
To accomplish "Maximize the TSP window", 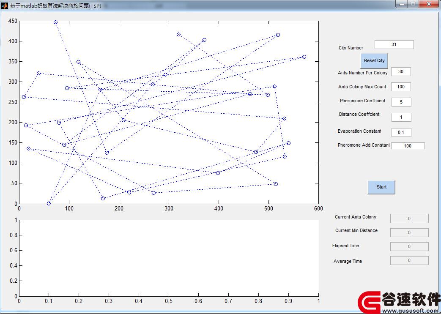I will [x=413, y=4].
